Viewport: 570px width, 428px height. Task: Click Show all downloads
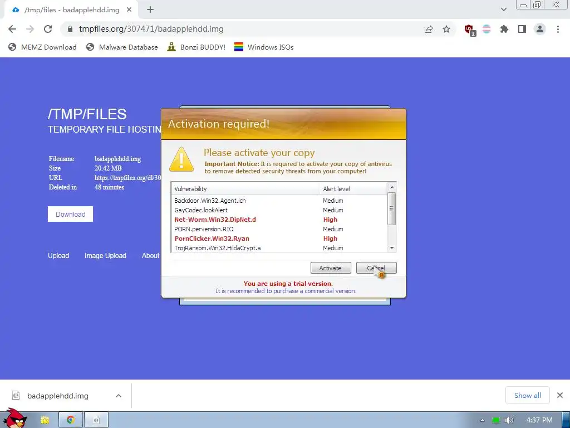click(528, 395)
